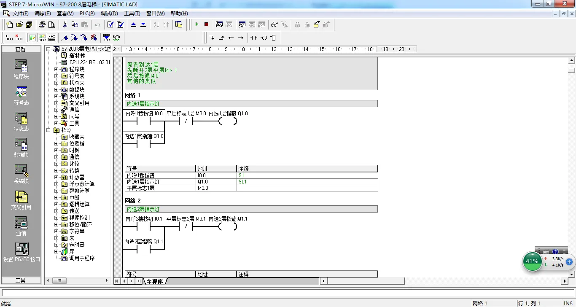Screen dimensions: 576x307
Task: Open 交叉引用 from the 查看 navigation bar
Action: point(21,200)
